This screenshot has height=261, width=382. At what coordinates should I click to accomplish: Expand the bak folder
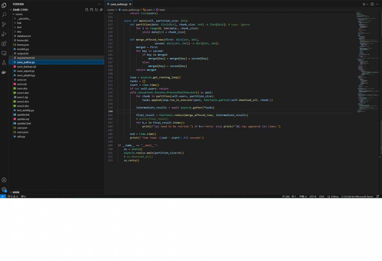tap(56, 23)
